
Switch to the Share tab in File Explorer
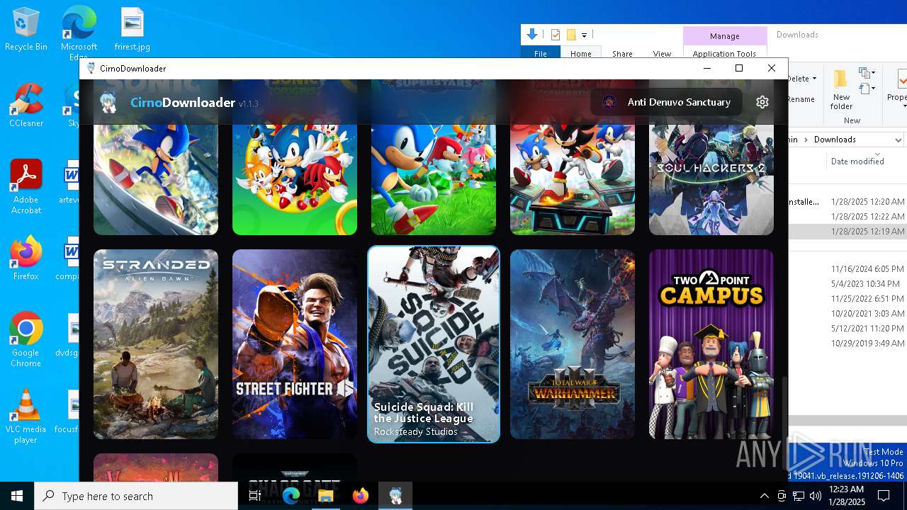click(622, 54)
